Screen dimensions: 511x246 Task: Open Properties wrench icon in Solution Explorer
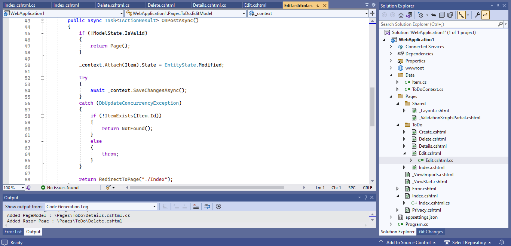click(477, 15)
